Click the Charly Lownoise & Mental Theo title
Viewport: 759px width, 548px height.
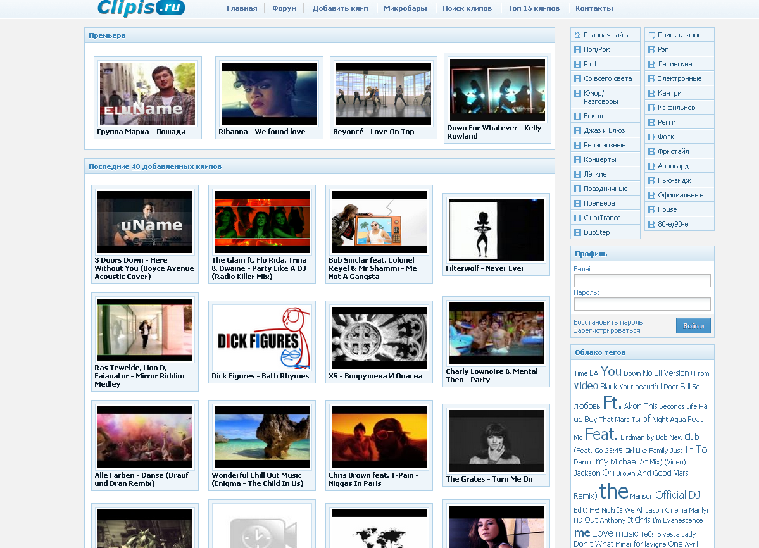tap(492, 376)
